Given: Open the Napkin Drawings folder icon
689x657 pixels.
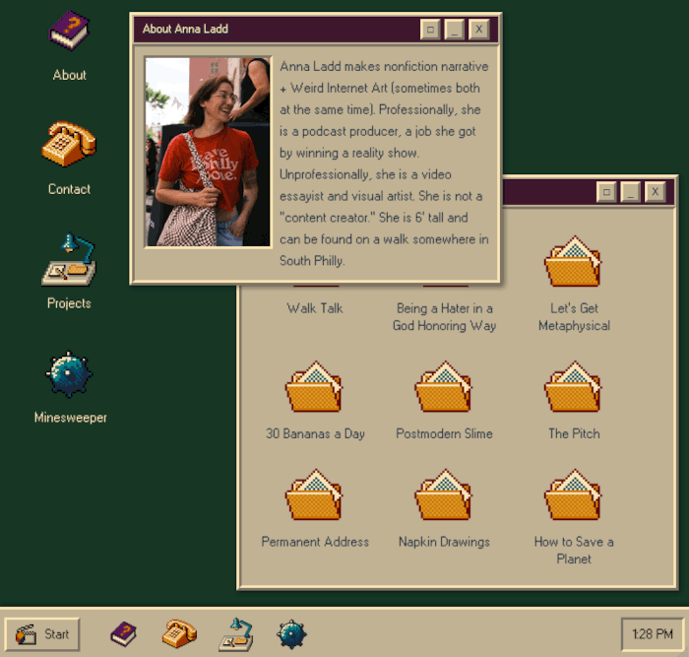Looking at the screenshot, I should (444, 494).
